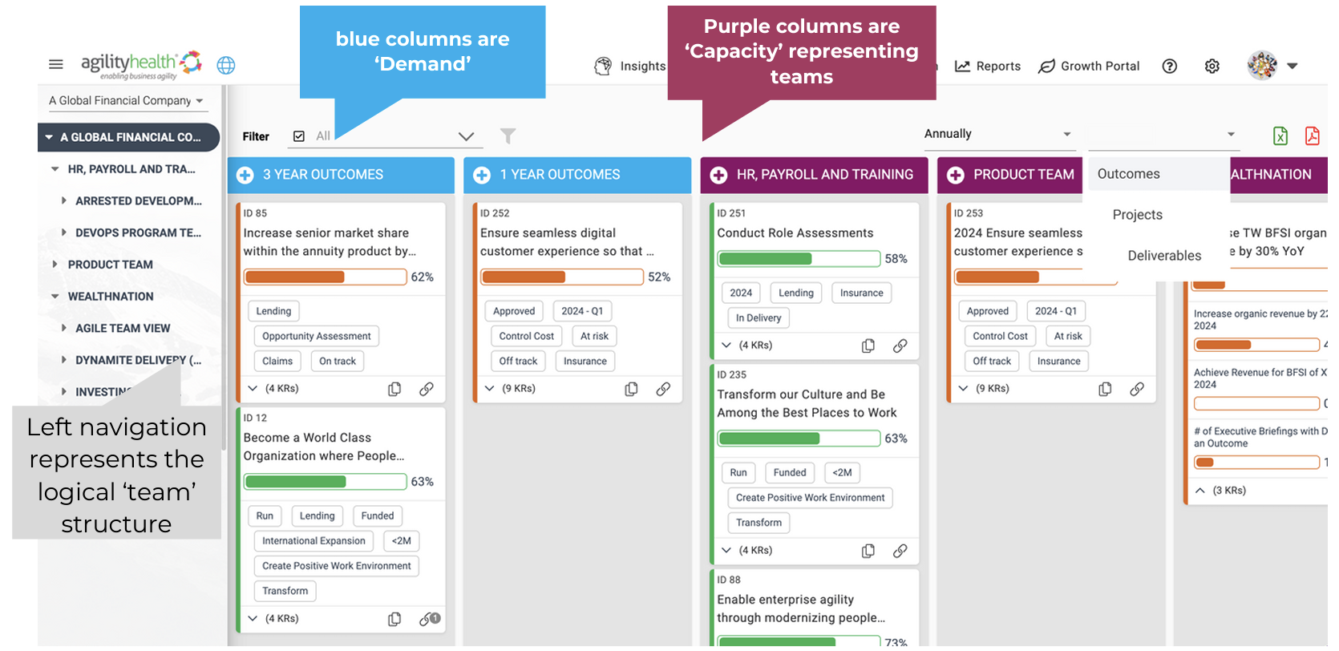Toggle the All filter checkbox

click(299, 136)
